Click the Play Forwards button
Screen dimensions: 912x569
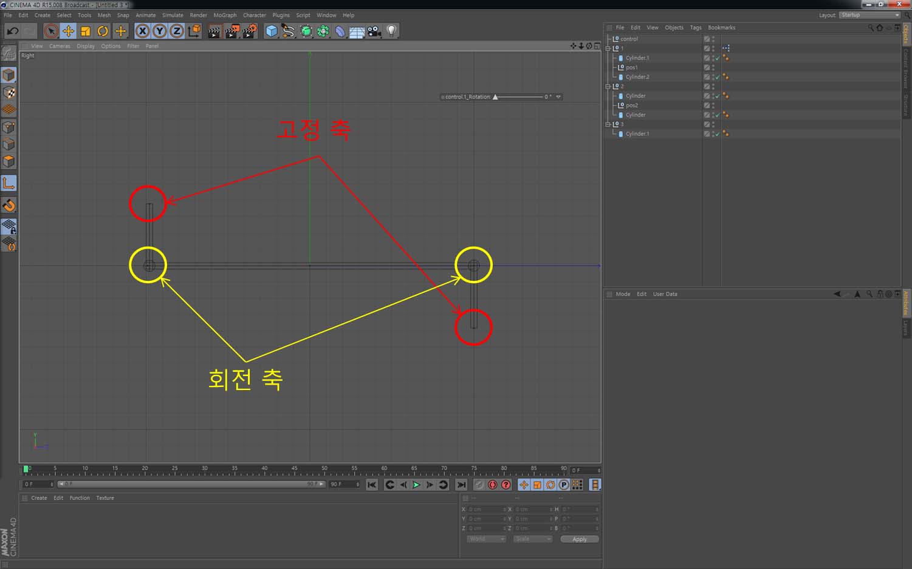coord(416,485)
